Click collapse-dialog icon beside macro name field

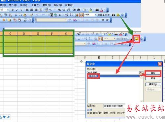click(141, 72)
